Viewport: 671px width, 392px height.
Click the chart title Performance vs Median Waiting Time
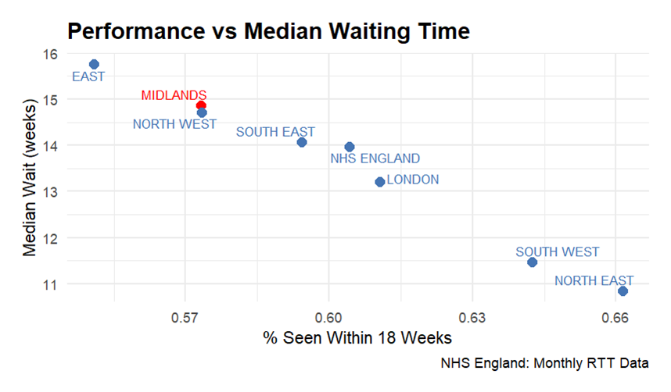268,31
